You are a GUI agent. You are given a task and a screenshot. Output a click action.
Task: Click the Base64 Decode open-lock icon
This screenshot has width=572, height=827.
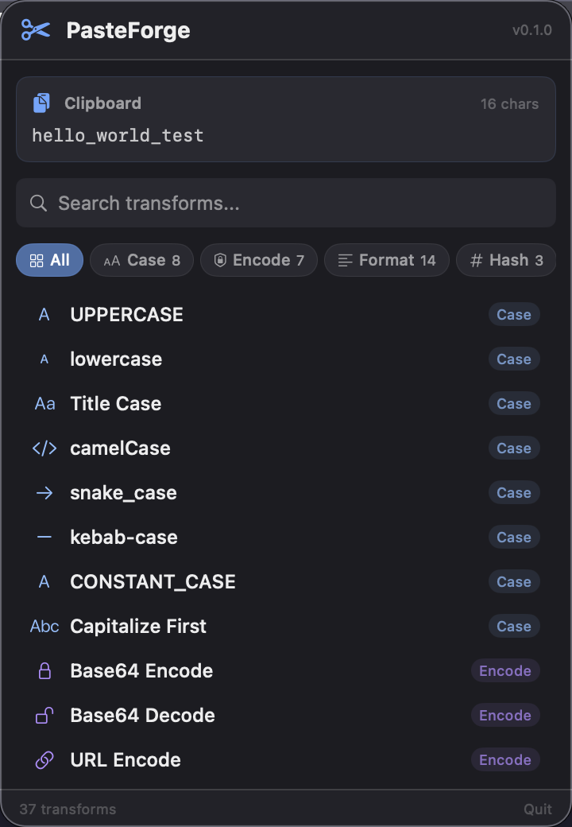(x=44, y=715)
